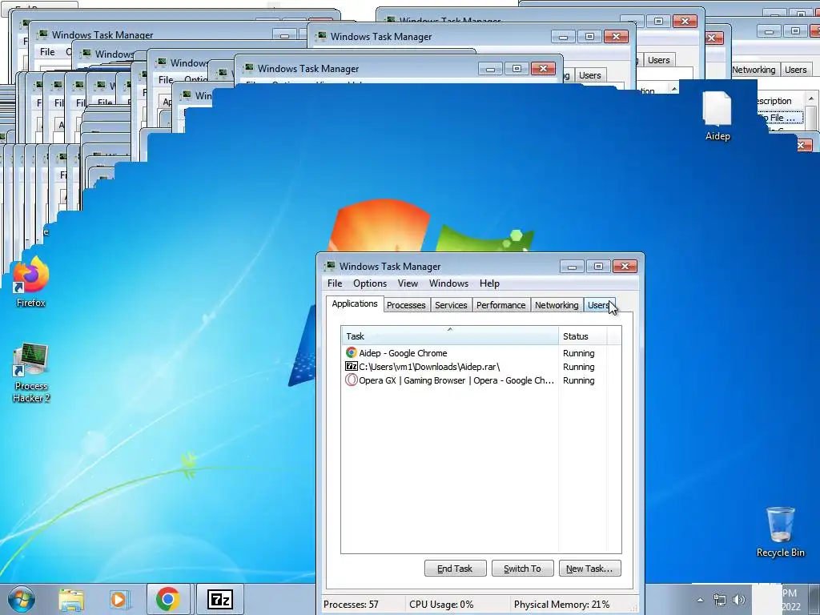Open the Windows Start orb
820x615 pixels.
click(x=22, y=599)
